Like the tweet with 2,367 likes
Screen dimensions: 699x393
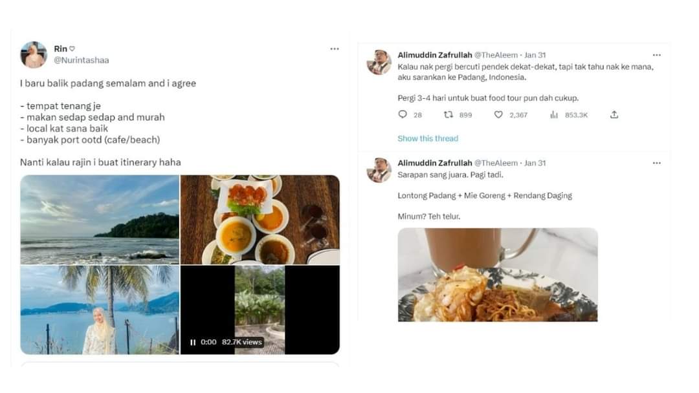(x=498, y=114)
